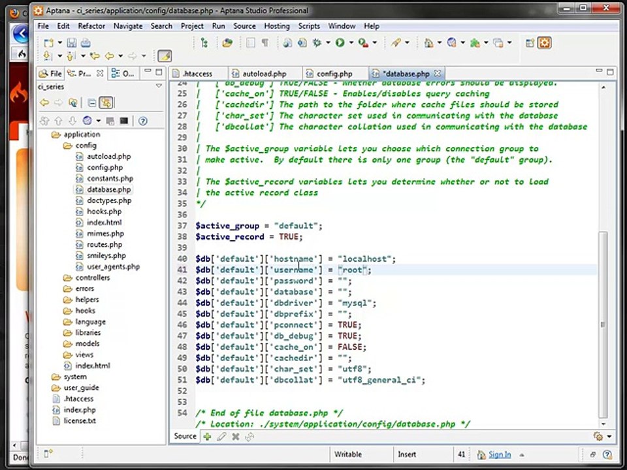
Task: Open the dropdown arrow next to New file icon
Action: click(x=59, y=42)
